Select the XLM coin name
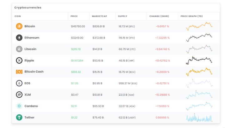 click(27, 95)
